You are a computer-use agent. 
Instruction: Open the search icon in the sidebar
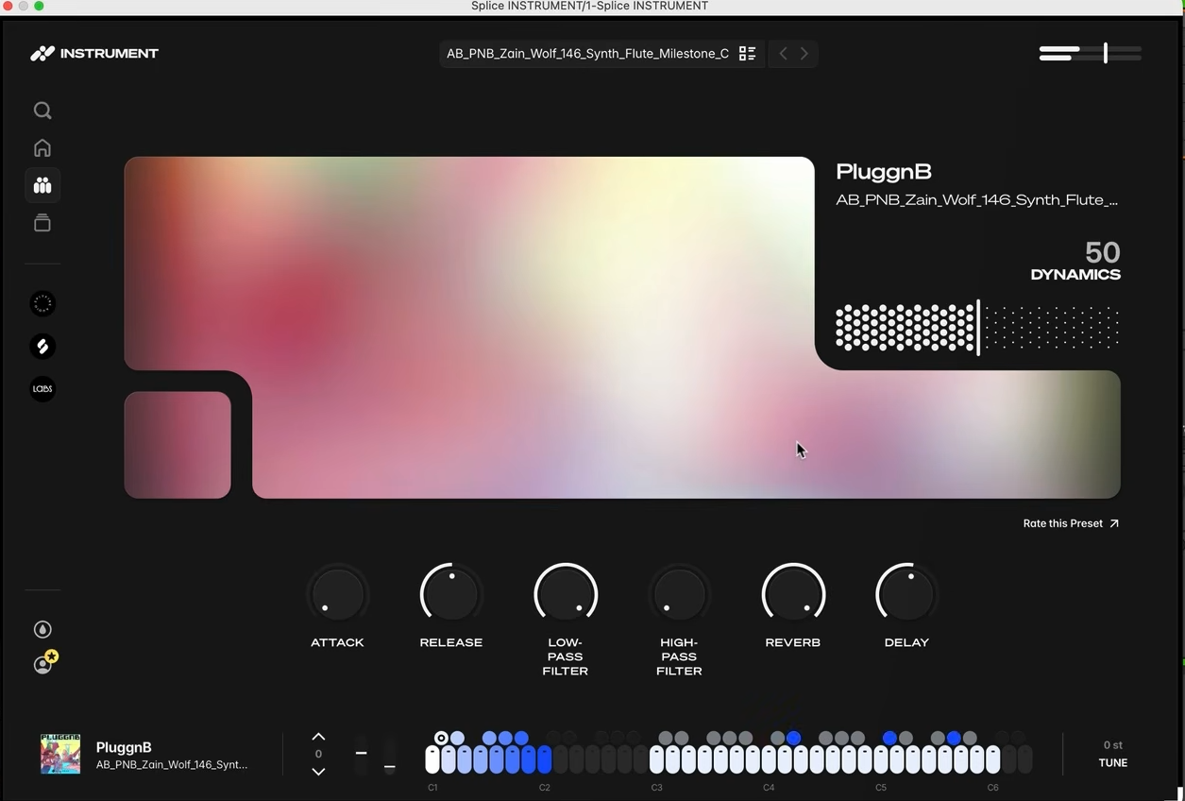click(42, 111)
